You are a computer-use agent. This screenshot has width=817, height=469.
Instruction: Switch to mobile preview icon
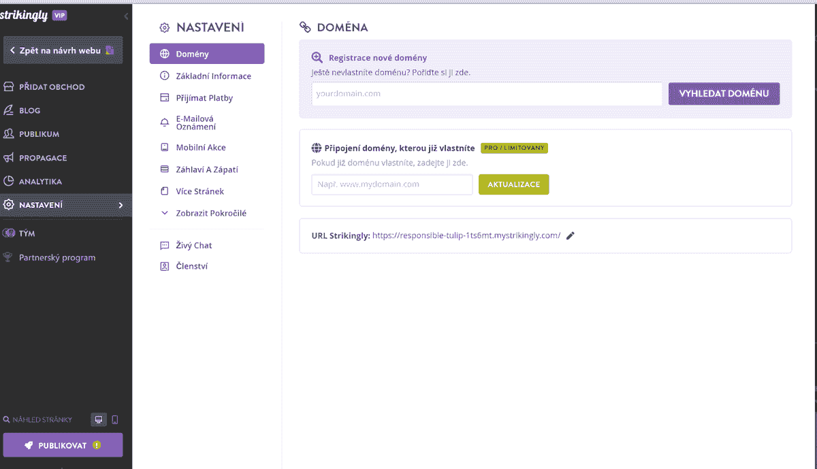[x=115, y=419]
